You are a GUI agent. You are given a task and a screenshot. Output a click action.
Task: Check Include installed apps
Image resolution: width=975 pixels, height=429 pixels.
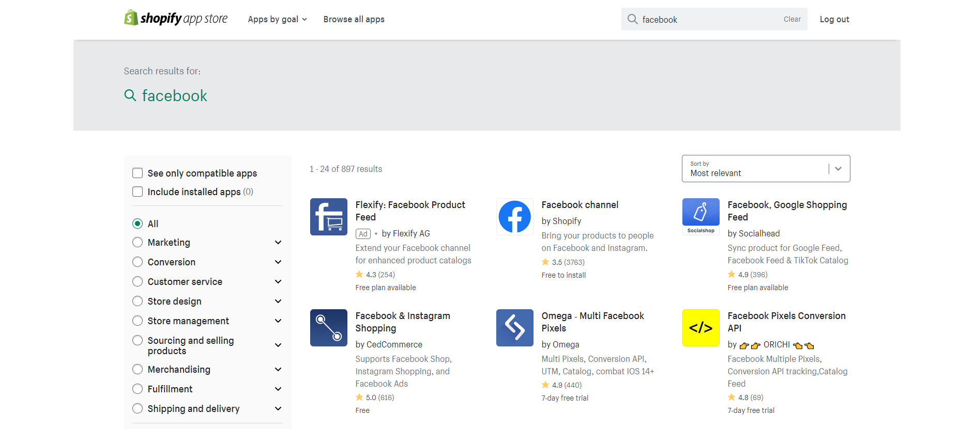[x=138, y=192]
